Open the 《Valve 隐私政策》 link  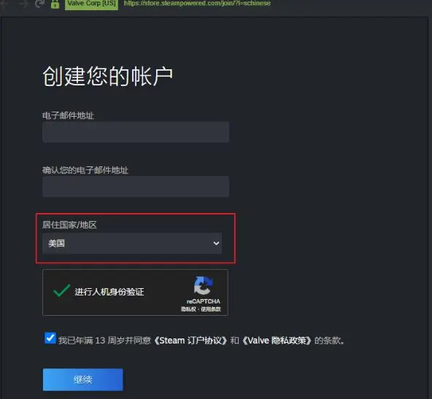277,341
